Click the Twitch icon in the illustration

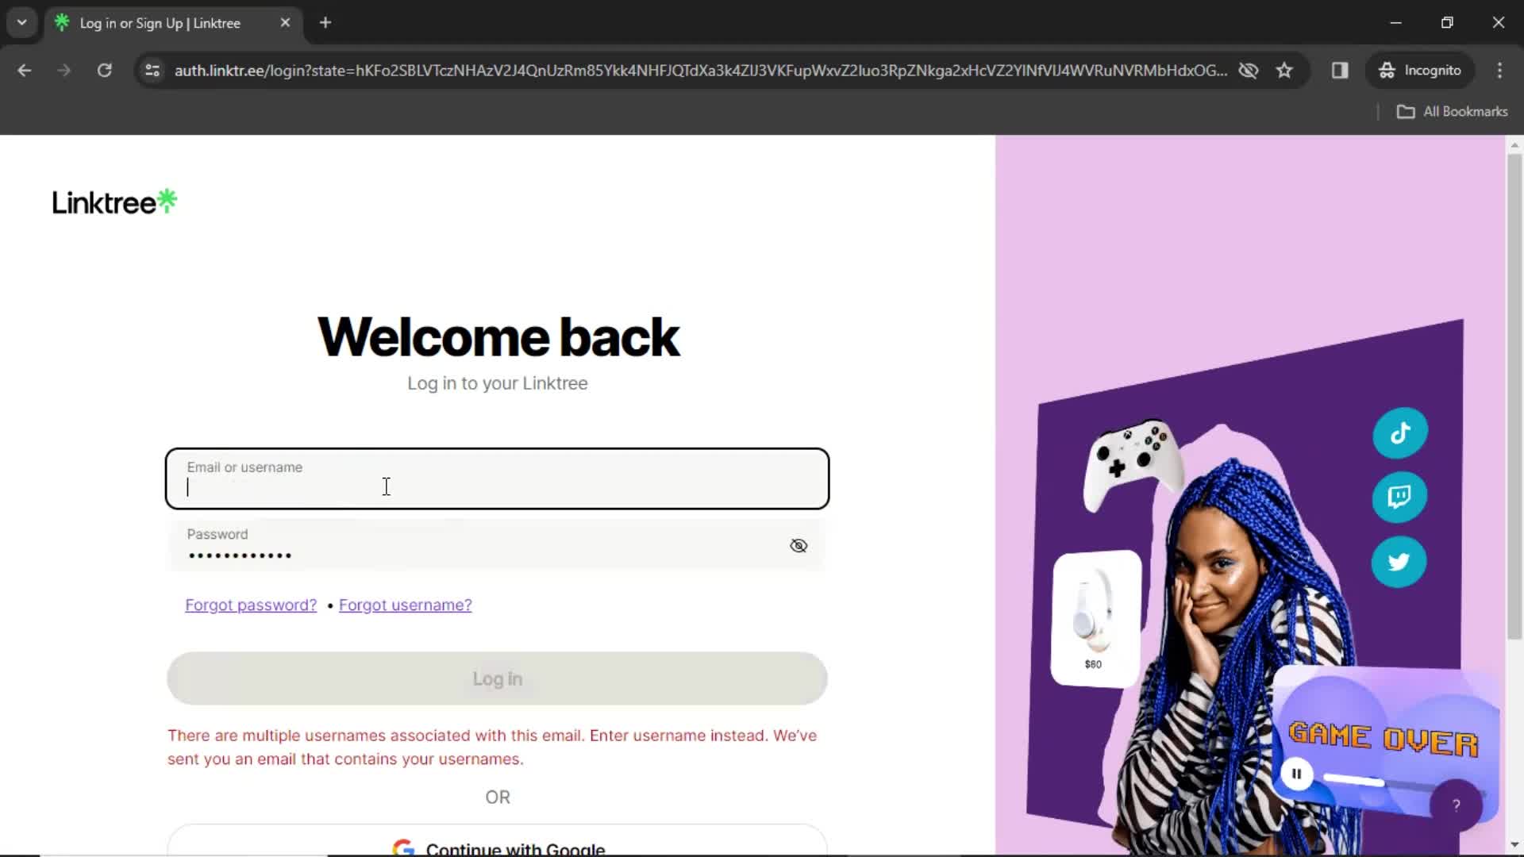coord(1399,497)
